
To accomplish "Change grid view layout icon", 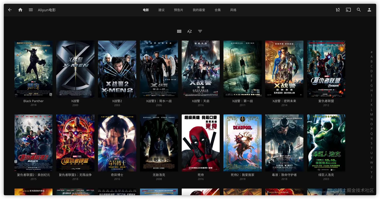I will pos(179,31).
